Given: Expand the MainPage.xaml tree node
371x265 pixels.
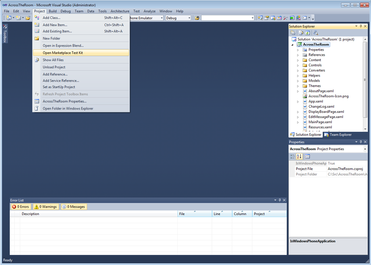Looking at the screenshot, I should click(x=298, y=122).
